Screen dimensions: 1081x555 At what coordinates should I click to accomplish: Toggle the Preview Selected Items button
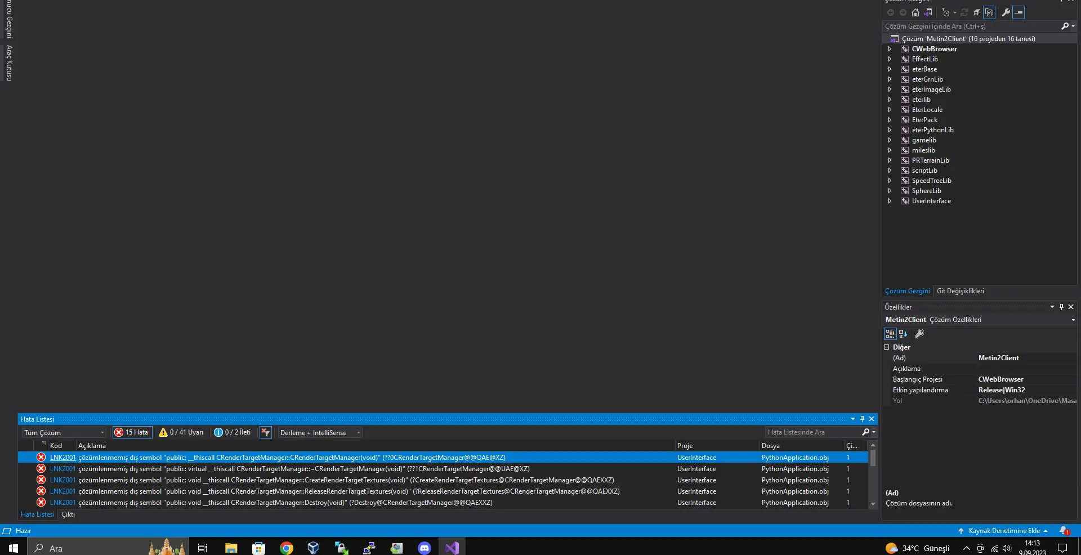[x=1019, y=12]
